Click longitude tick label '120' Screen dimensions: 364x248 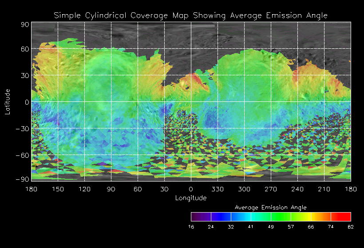pos(84,189)
